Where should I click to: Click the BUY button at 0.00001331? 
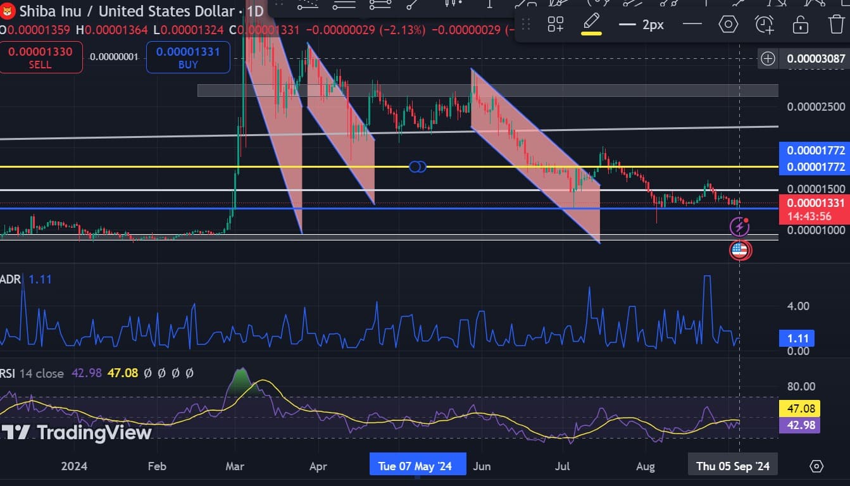(x=187, y=57)
